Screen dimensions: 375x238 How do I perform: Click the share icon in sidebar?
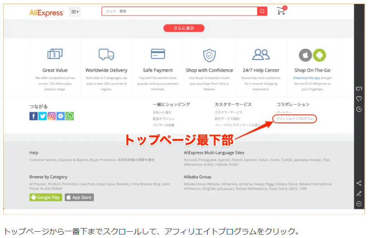point(359,183)
